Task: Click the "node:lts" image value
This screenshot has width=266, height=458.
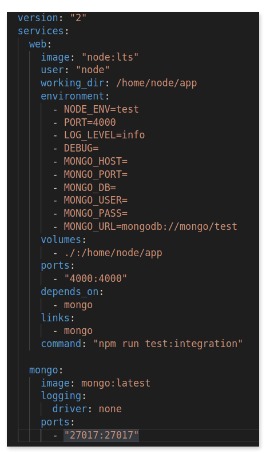Action: pyautogui.click(x=110, y=57)
